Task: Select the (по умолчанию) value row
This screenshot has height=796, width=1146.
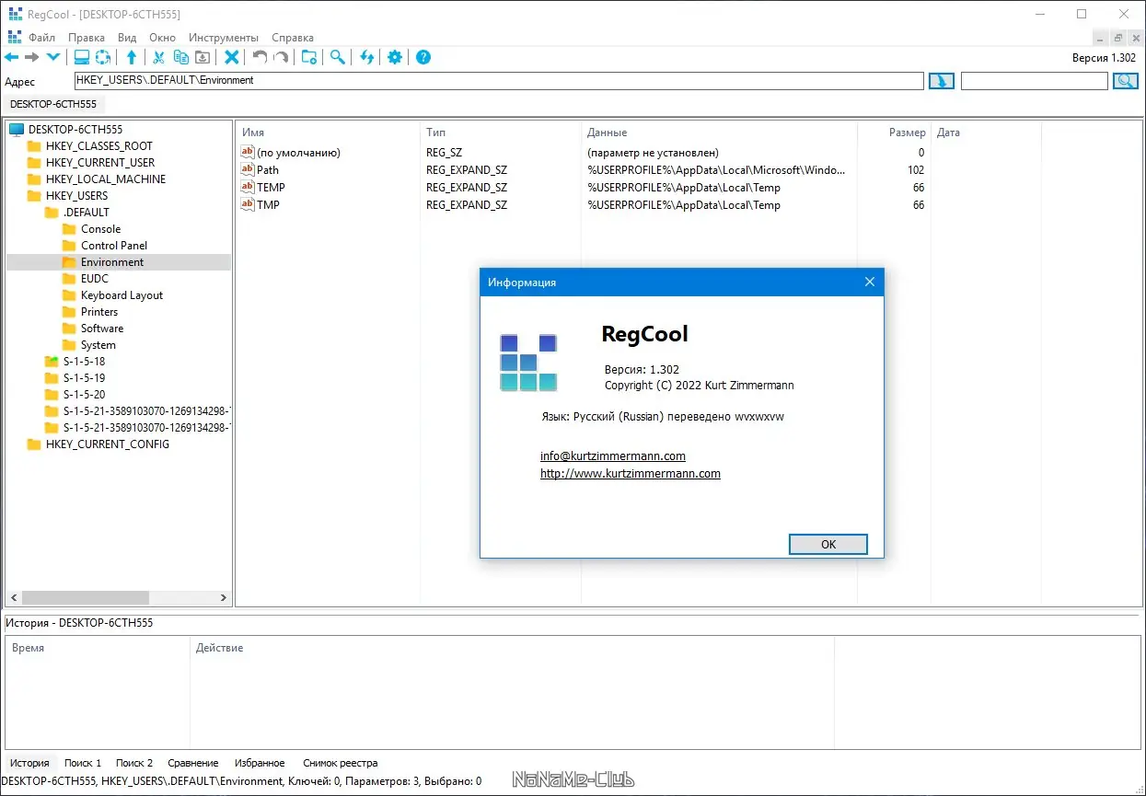Action: [x=584, y=152]
